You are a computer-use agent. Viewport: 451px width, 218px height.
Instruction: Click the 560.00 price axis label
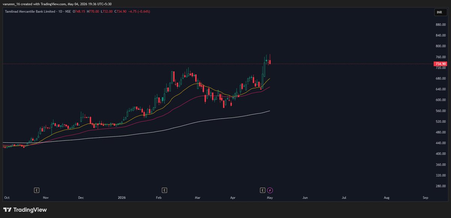click(x=440, y=111)
